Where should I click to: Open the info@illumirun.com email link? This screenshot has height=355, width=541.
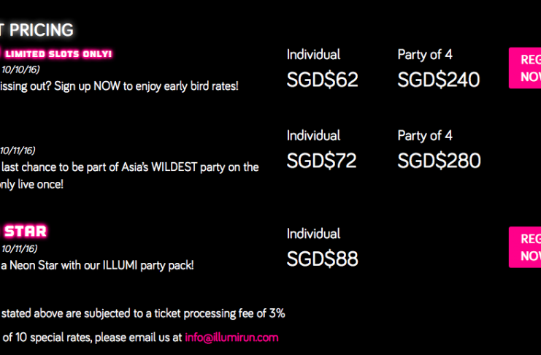(x=231, y=337)
